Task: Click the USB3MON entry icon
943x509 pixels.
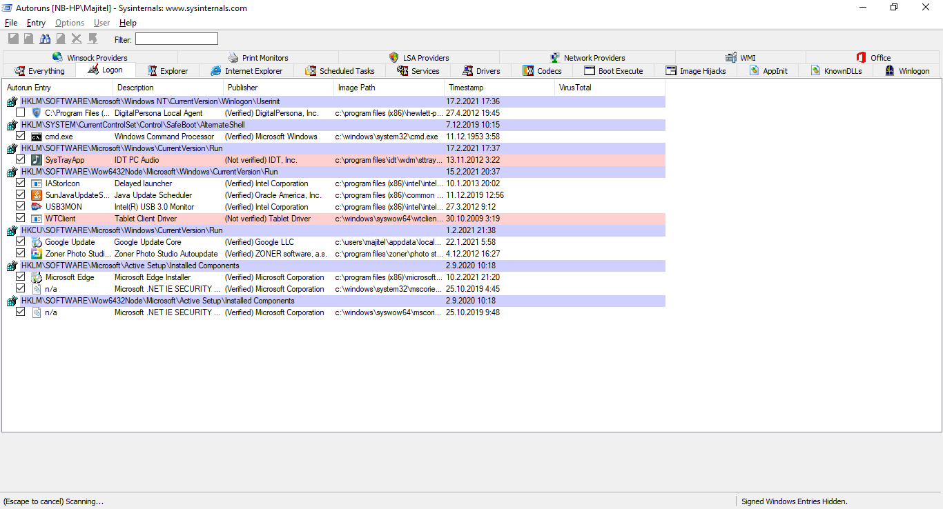Action: coord(37,207)
